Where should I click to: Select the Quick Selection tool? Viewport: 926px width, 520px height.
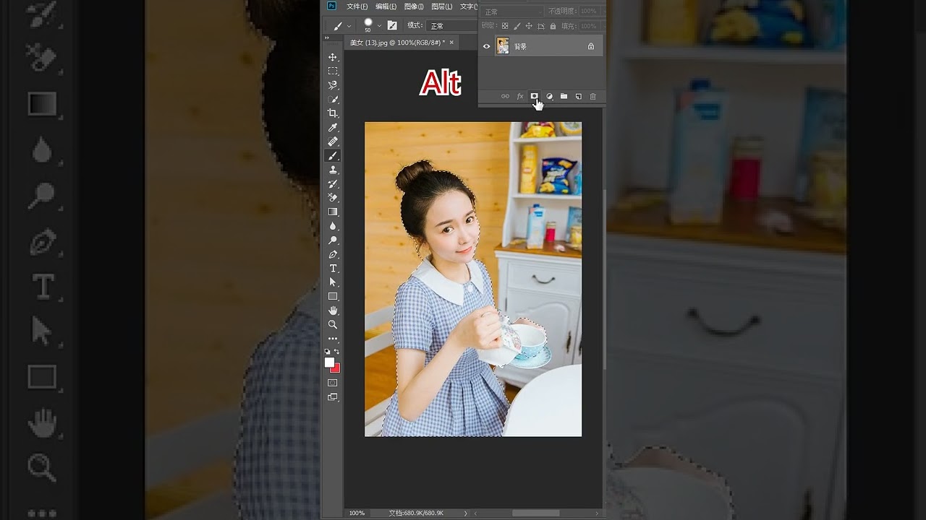tap(333, 99)
